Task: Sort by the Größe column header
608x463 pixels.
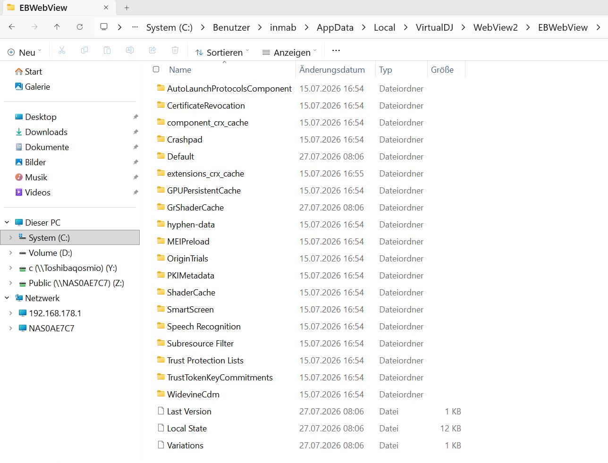Action: click(442, 69)
